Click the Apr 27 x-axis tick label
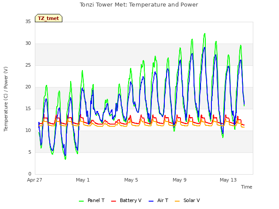Image resolution: width=279 pixels, height=209 pixels. [34, 180]
